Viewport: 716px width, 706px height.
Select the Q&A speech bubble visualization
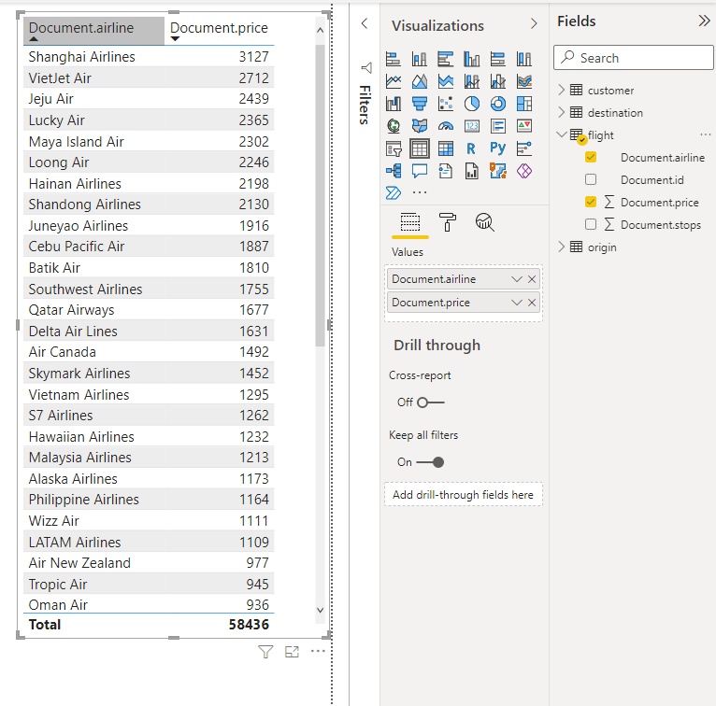[x=419, y=171]
